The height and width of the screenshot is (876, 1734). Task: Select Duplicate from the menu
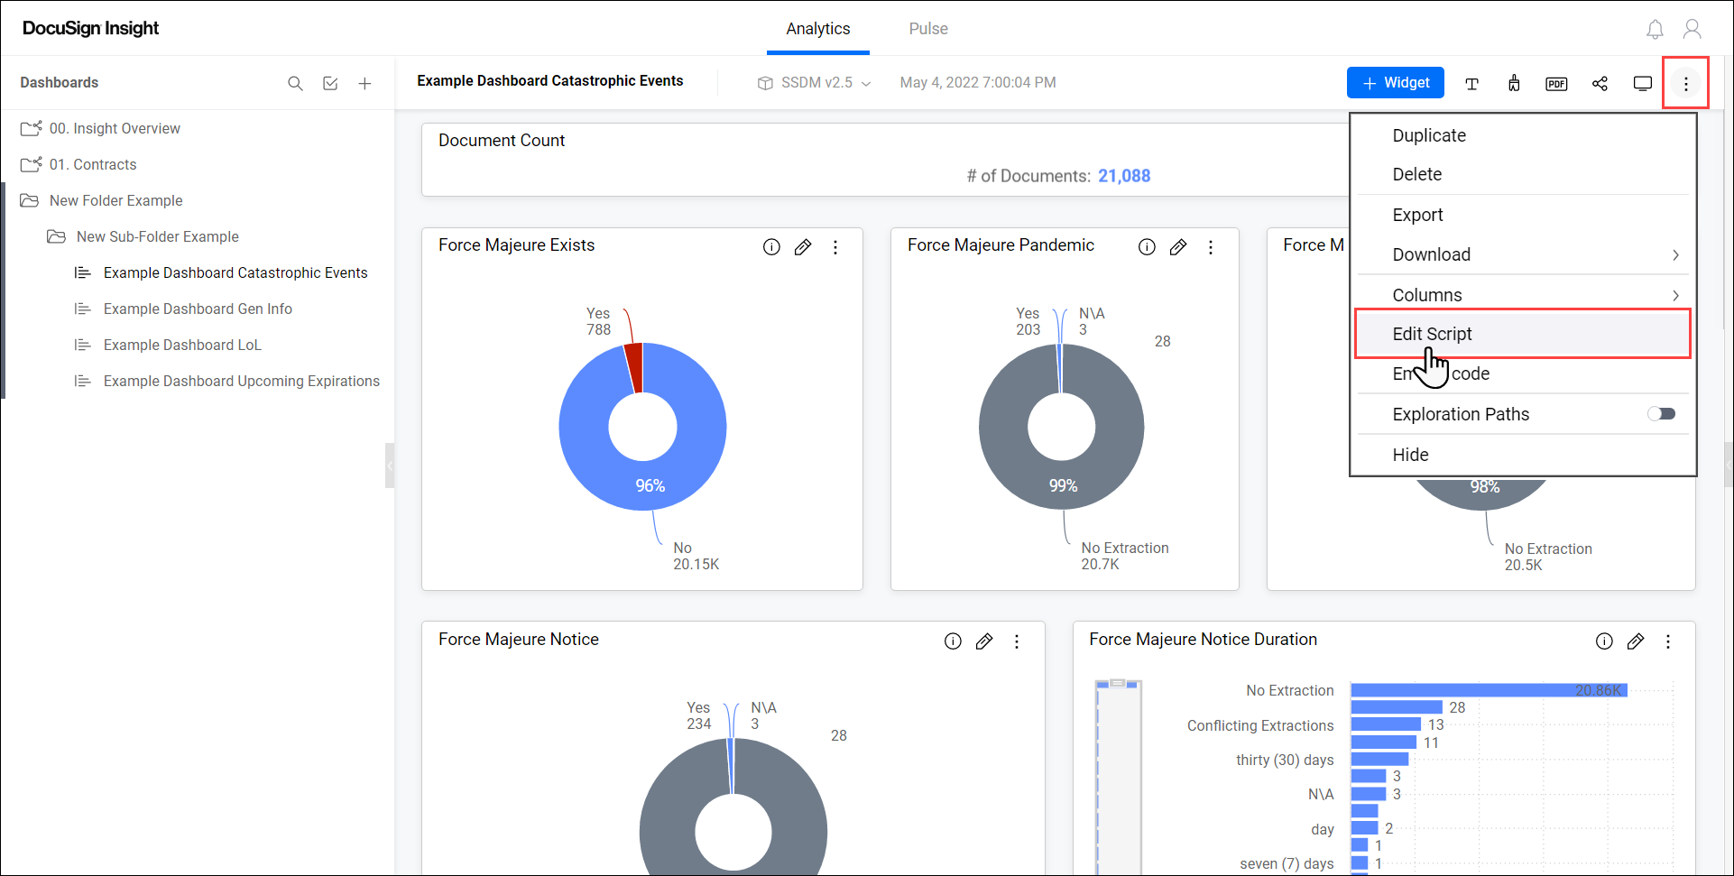coord(1429,135)
